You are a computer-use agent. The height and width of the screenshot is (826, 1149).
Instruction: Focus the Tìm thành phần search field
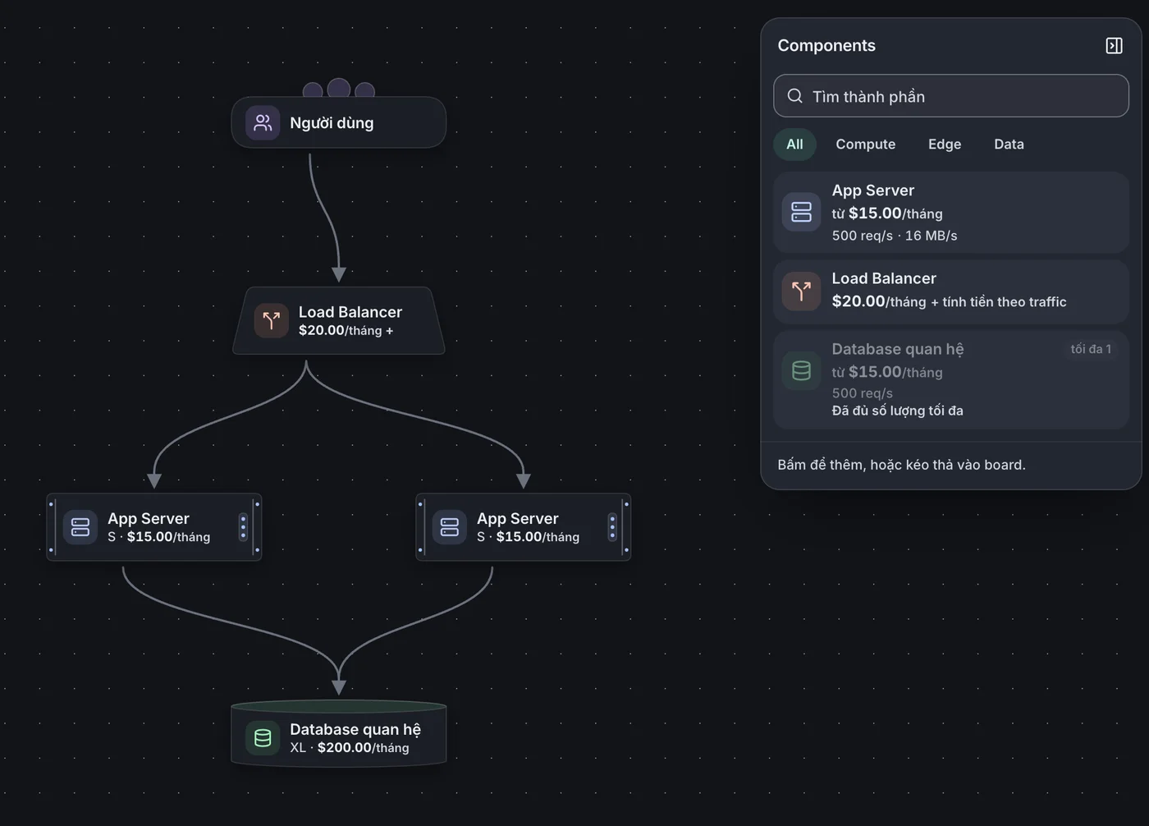[951, 96]
